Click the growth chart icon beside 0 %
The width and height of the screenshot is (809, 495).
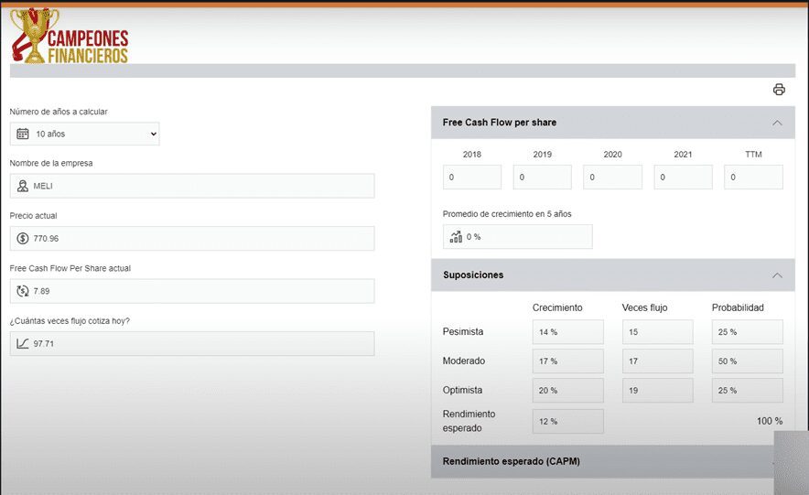click(456, 237)
